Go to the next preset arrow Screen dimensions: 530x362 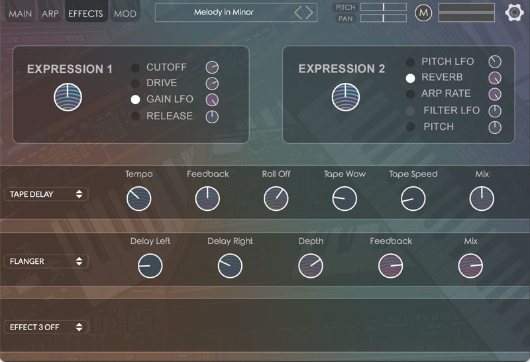309,13
